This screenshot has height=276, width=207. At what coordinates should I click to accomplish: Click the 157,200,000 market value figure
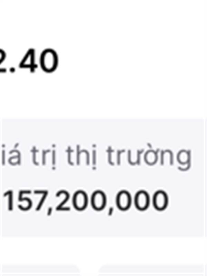[86, 201]
